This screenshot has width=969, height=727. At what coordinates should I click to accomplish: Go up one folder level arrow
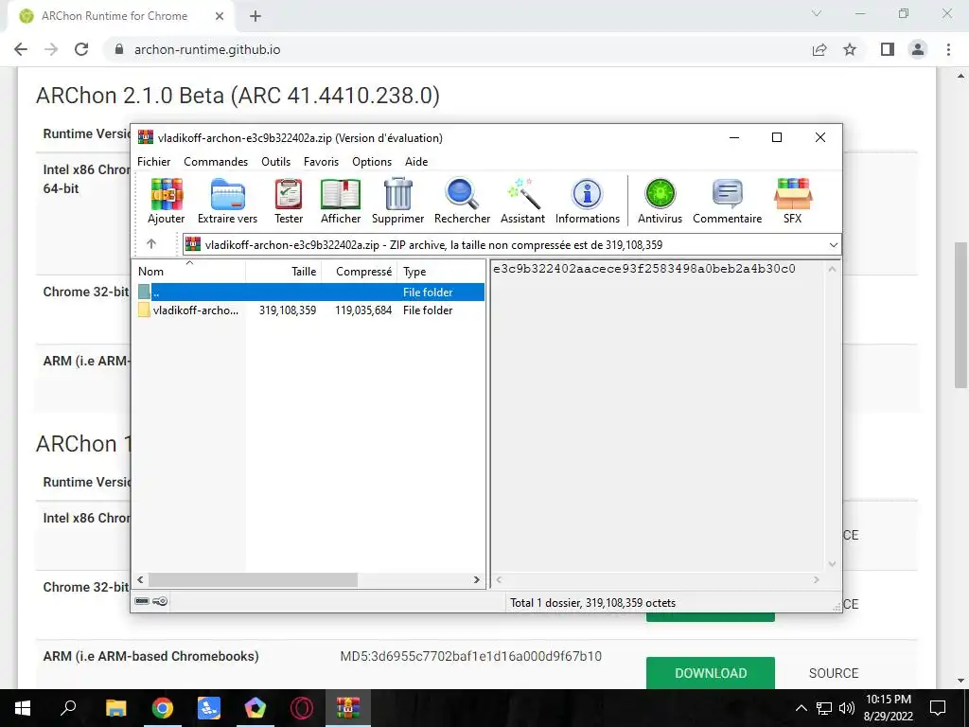tap(151, 244)
